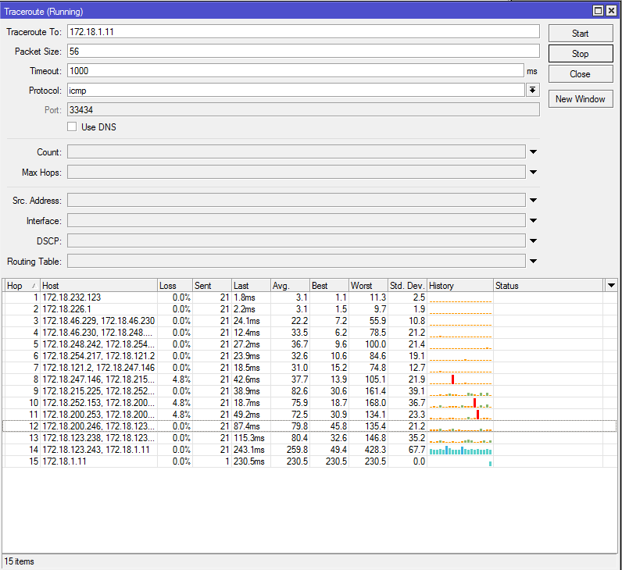The width and height of the screenshot is (622, 570).
Task: Click the Timeout input field
Action: coord(295,70)
